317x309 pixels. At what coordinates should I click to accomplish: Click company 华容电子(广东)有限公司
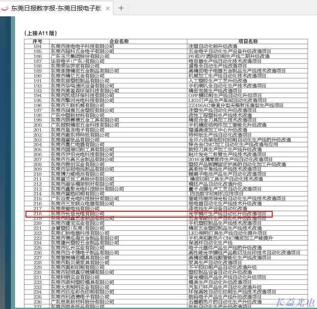pos(77,61)
